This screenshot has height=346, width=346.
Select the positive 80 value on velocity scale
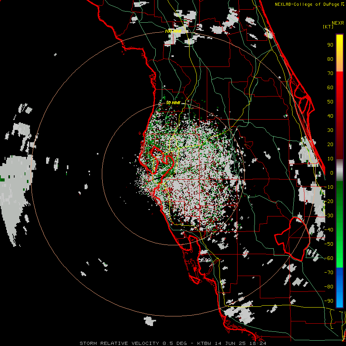coord(330,59)
